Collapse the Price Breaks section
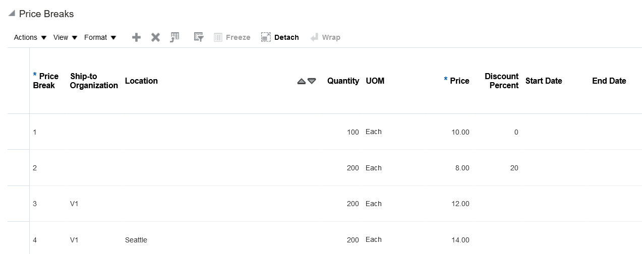Image resolution: width=642 pixels, height=254 pixels. coord(12,14)
